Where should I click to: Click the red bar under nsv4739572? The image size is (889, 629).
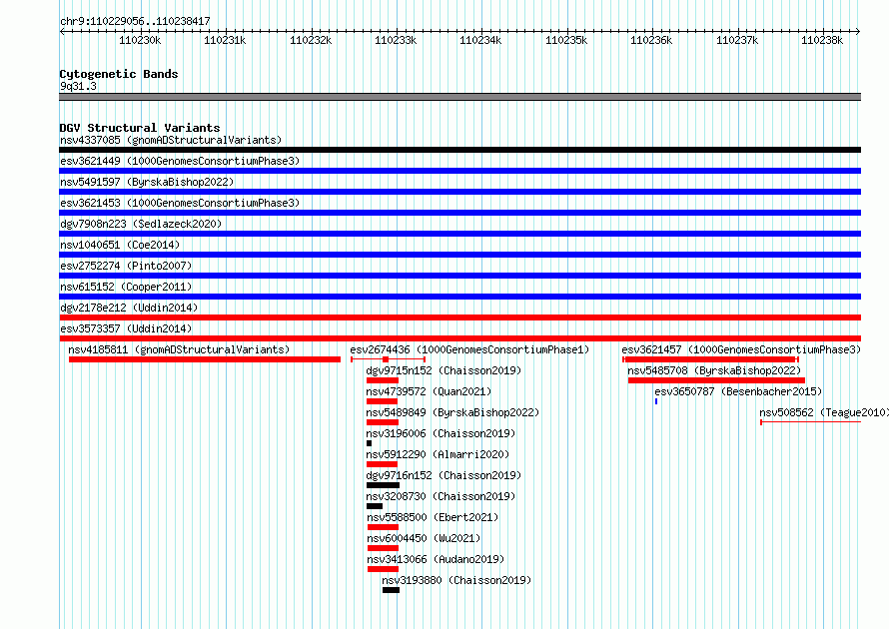[383, 401]
